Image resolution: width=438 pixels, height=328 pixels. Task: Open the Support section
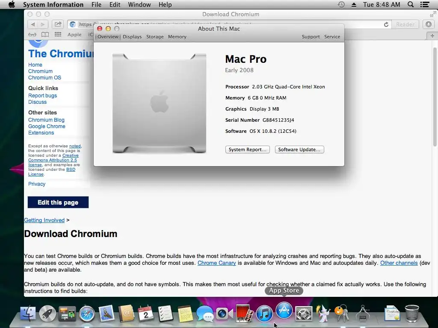pyautogui.click(x=311, y=37)
